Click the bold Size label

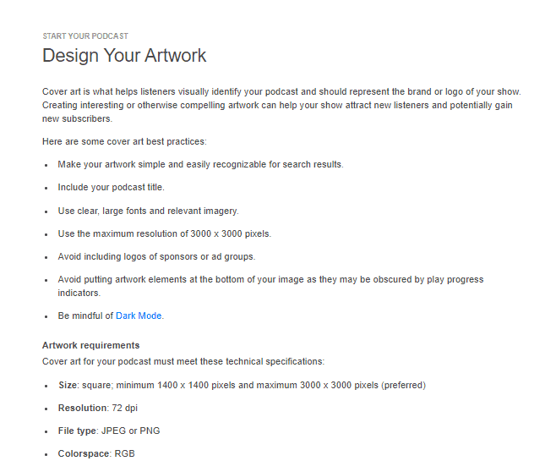68,385
